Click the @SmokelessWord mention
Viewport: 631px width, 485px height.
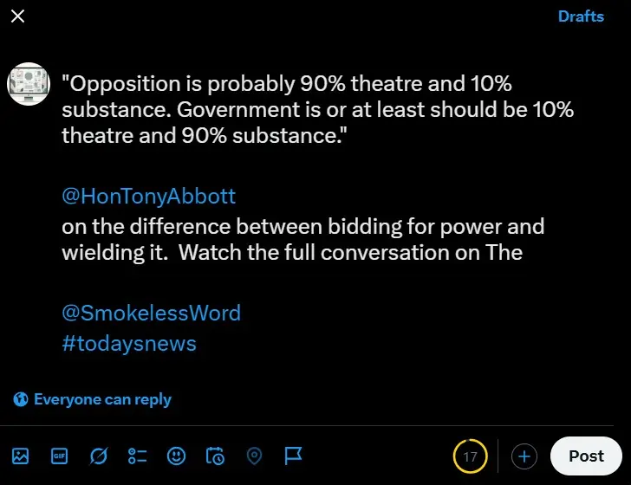pos(151,313)
